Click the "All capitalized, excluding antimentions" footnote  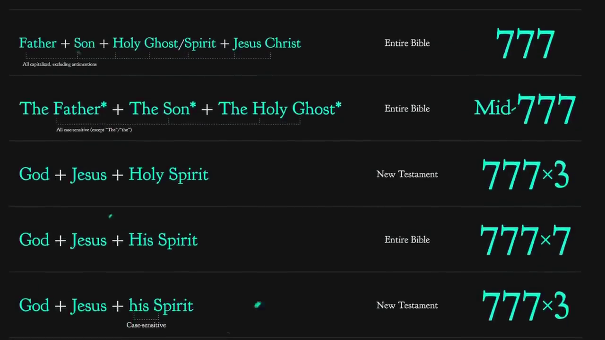(x=60, y=64)
